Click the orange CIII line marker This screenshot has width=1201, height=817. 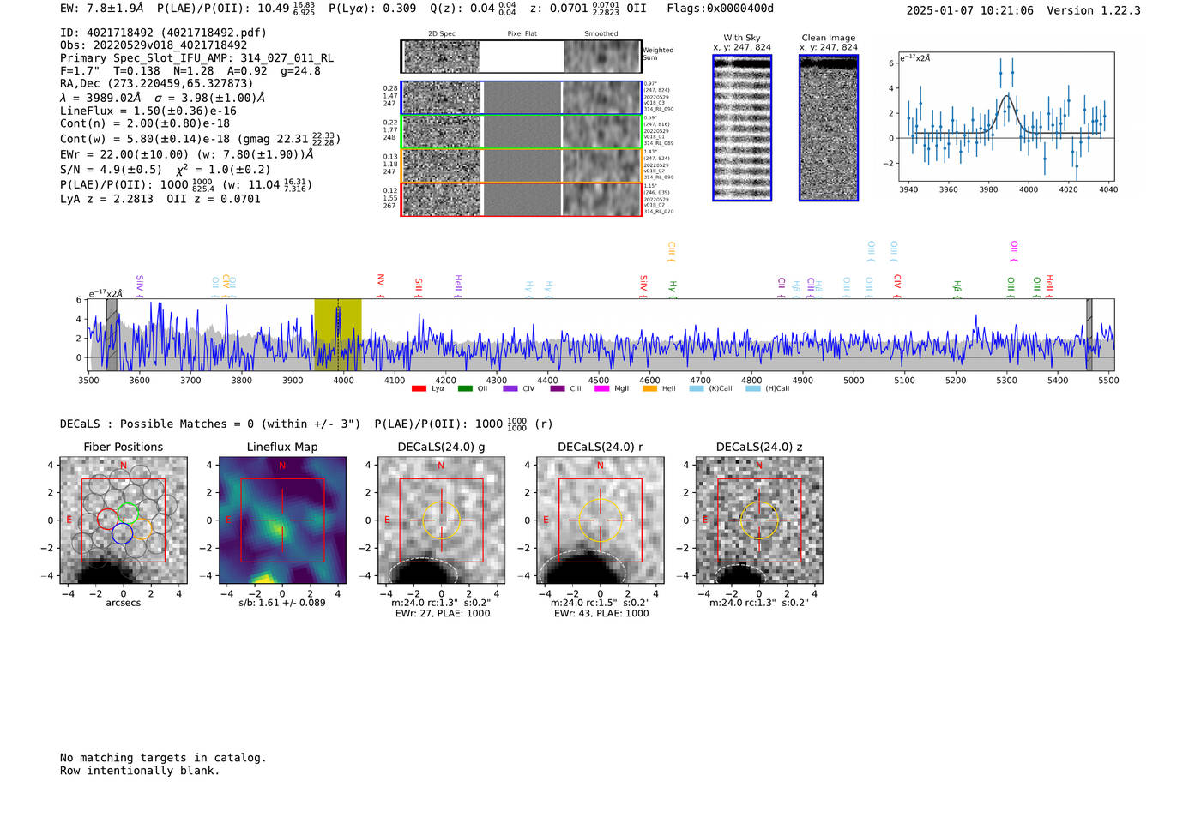tap(671, 249)
